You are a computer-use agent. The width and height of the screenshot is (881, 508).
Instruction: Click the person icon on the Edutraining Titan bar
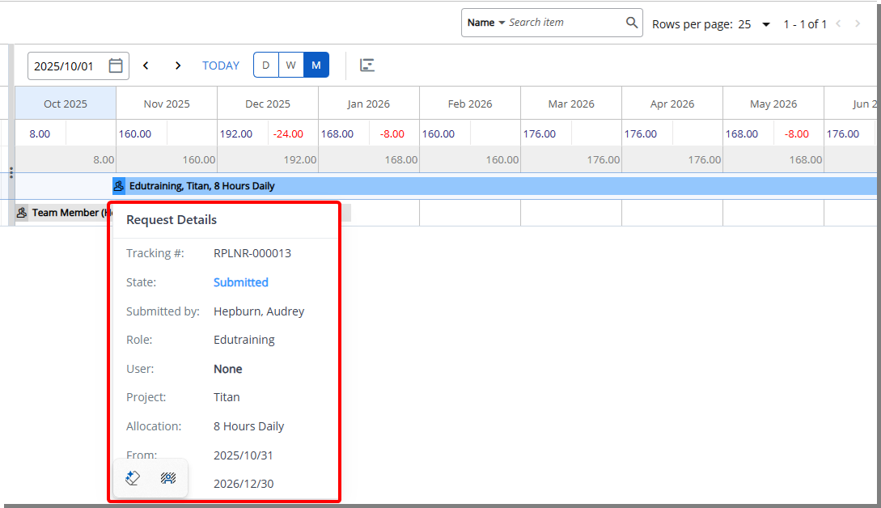click(x=119, y=186)
